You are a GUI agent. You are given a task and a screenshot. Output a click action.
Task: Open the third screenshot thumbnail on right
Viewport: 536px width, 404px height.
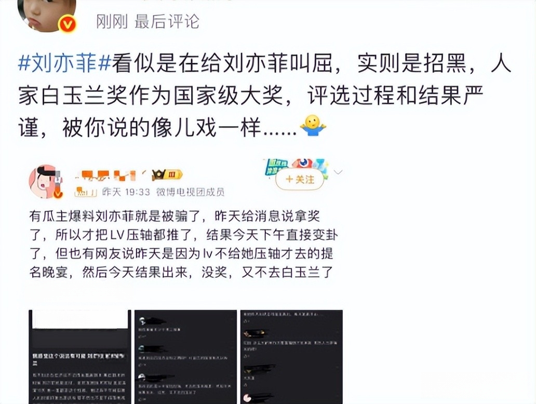(x=291, y=357)
